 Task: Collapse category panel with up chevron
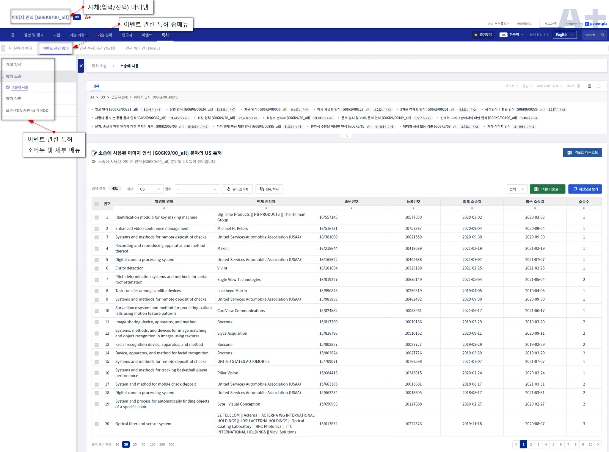point(346,136)
